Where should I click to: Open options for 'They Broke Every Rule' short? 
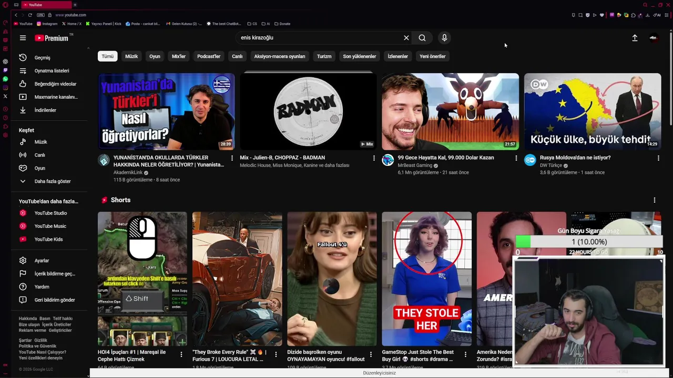click(x=276, y=355)
